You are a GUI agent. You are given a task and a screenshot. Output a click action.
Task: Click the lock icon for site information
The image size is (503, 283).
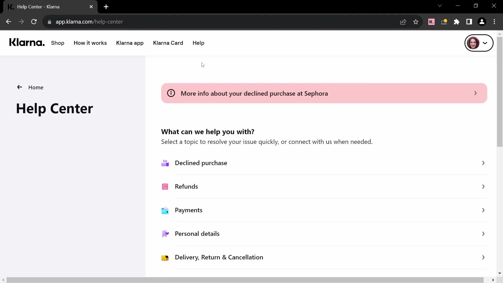click(50, 22)
